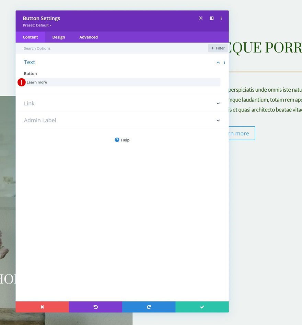Collapse the Text section
The image size is (302, 325).
[218, 62]
